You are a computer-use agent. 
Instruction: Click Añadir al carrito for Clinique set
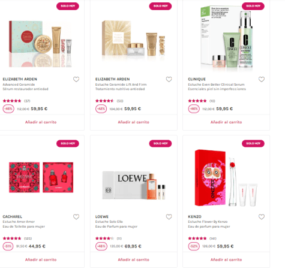[226, 122]
